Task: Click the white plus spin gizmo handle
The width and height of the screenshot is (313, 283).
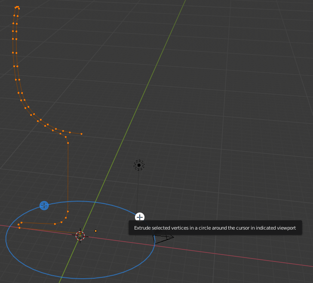Action: [140, 217]
